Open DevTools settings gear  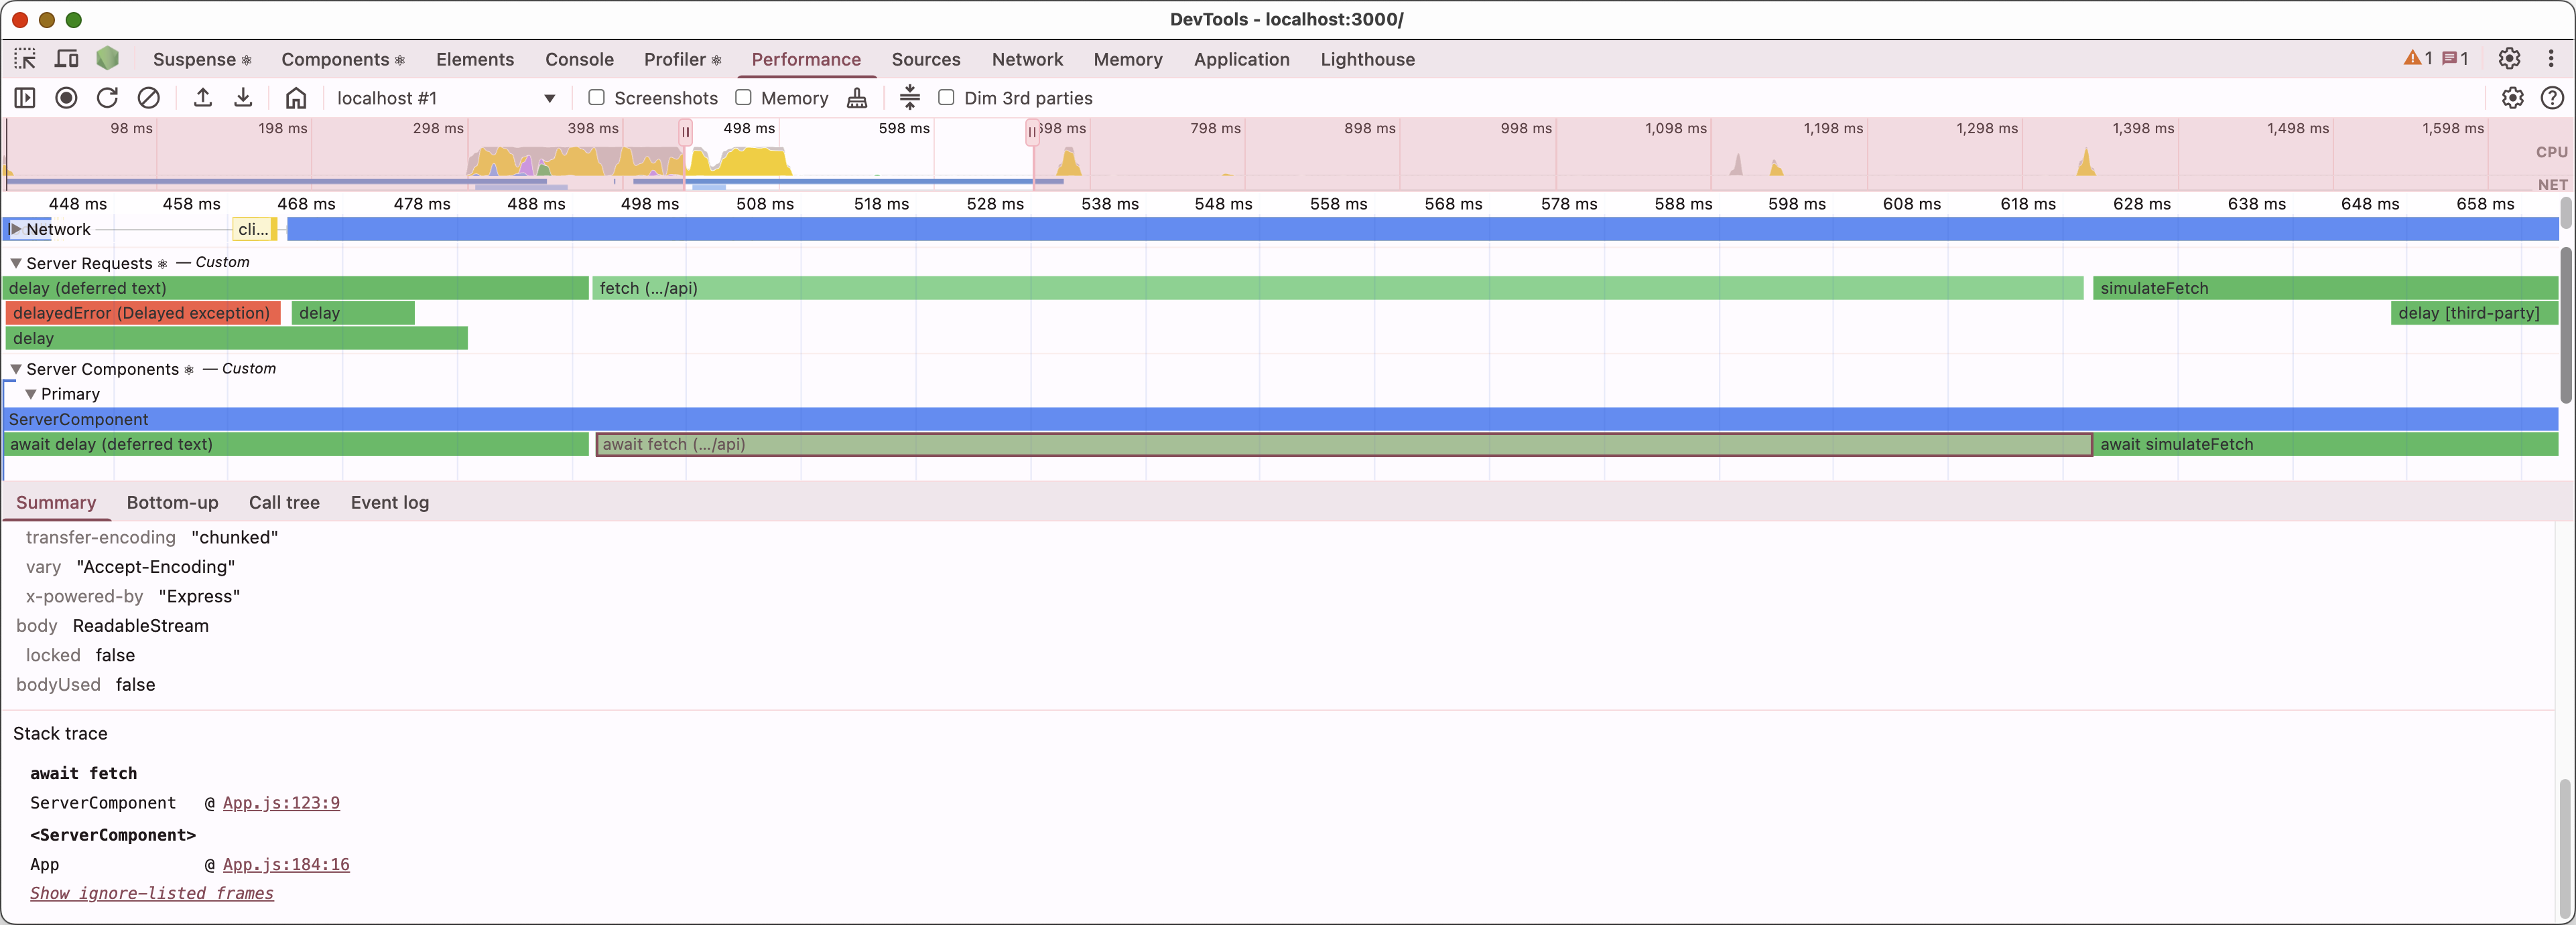pos(2509,59)
